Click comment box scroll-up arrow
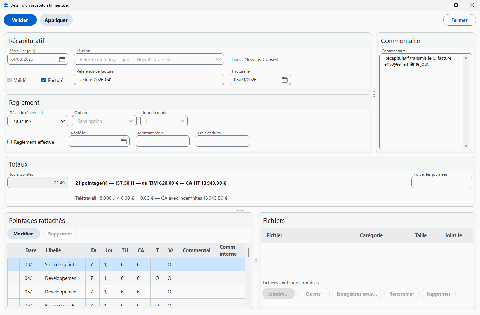 point(466,58)
